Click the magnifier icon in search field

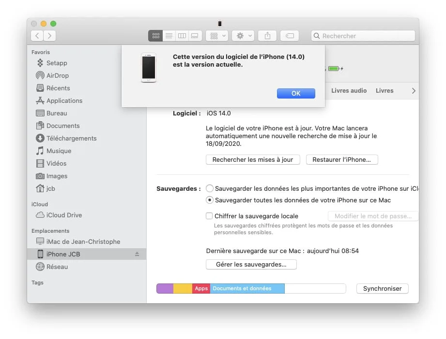[x=316, y=36]
